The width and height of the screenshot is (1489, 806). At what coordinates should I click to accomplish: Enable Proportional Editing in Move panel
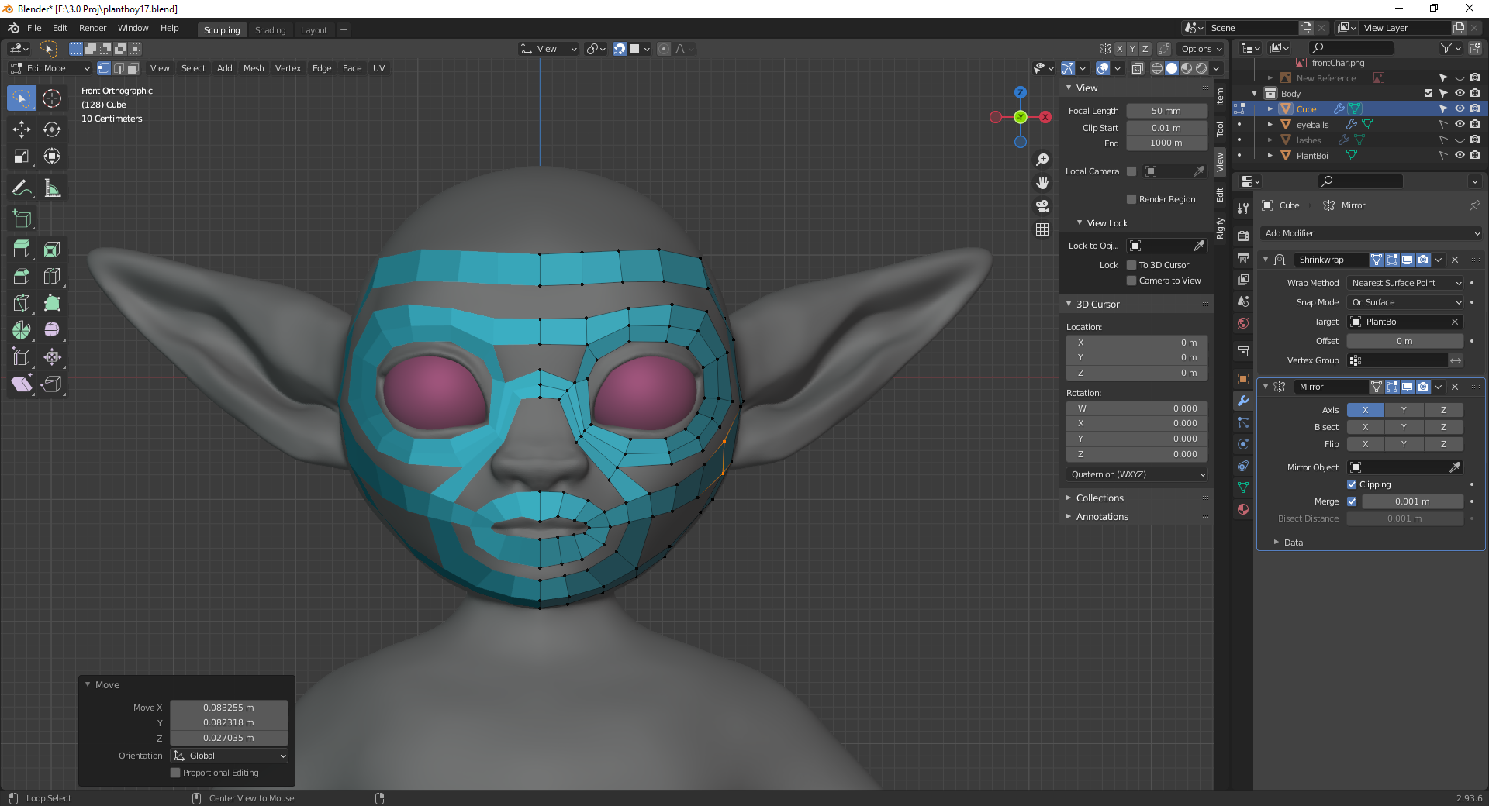point(175,773)
